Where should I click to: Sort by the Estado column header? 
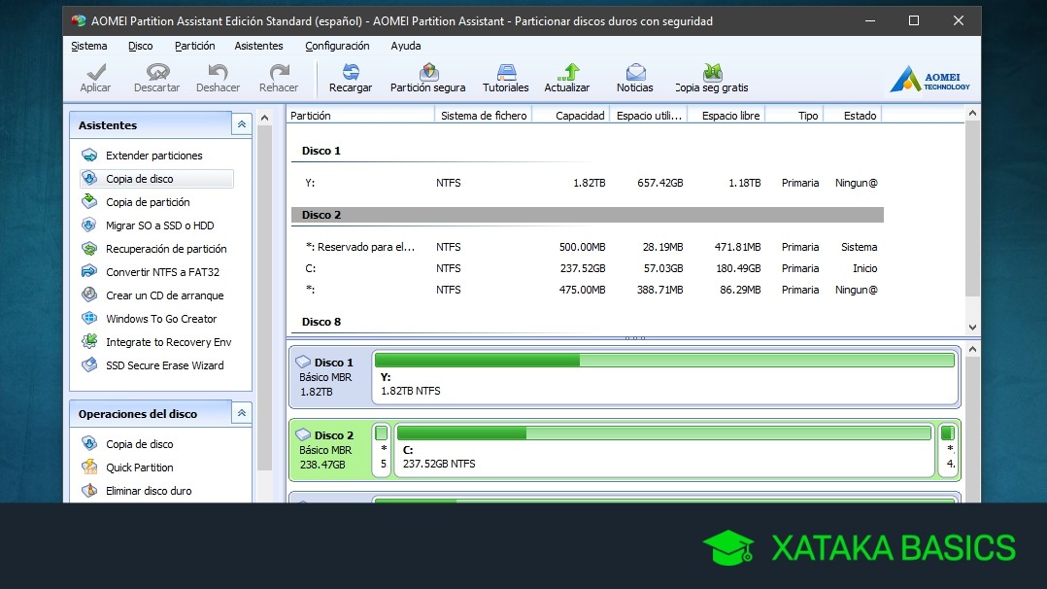[853, 116]
